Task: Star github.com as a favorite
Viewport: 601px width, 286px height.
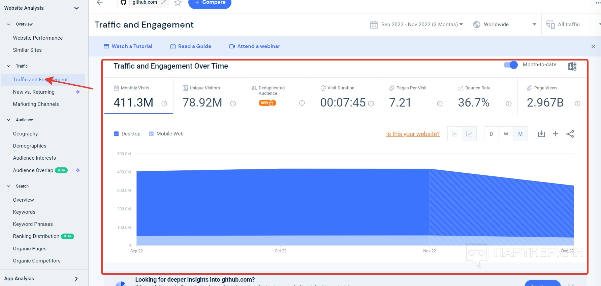Action: [178, 3]
